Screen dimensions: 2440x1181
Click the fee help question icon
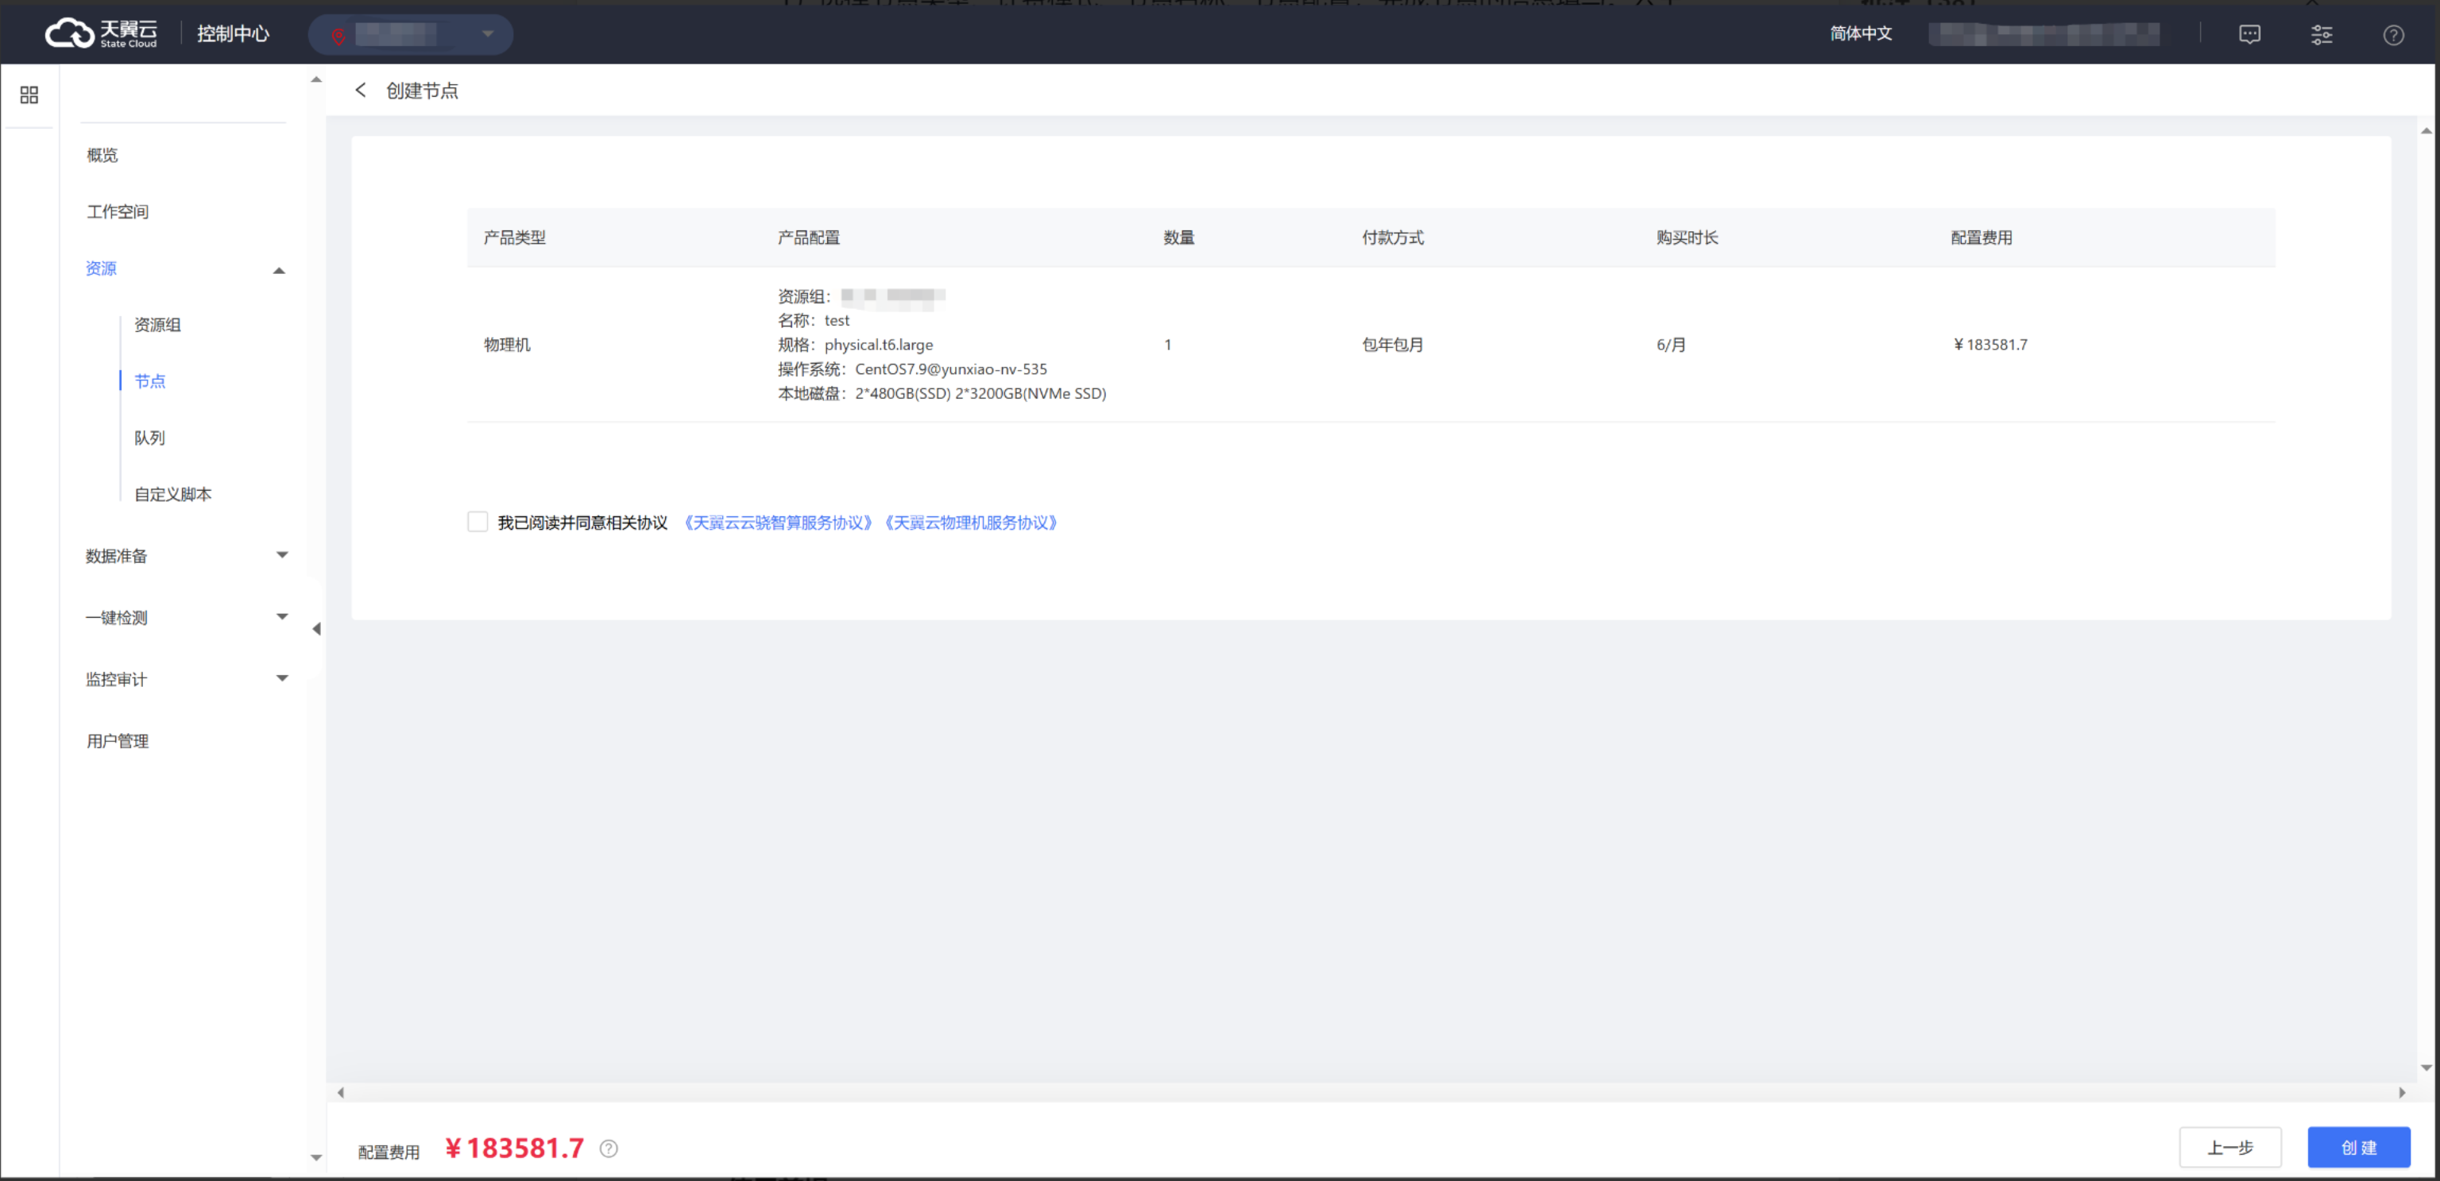tap(609, 1148)
